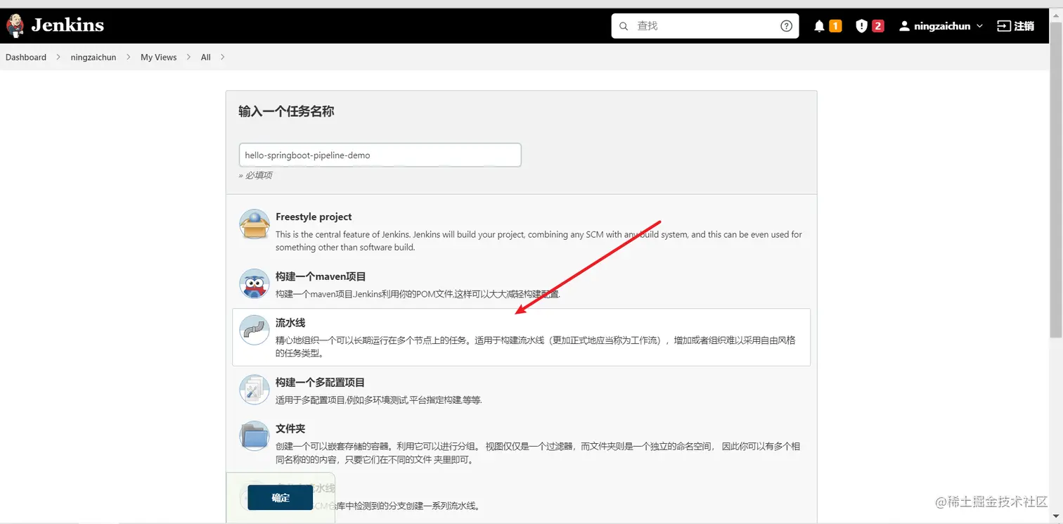Select the 流水线 pipeline pipe icon
This screenshot has height=524, width=1063.
pyautogui.click(x=255, y=330)
